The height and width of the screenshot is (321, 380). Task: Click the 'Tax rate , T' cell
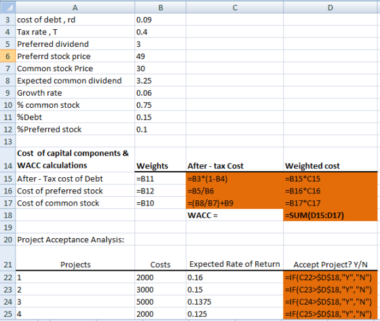click(x=75, y=32)
